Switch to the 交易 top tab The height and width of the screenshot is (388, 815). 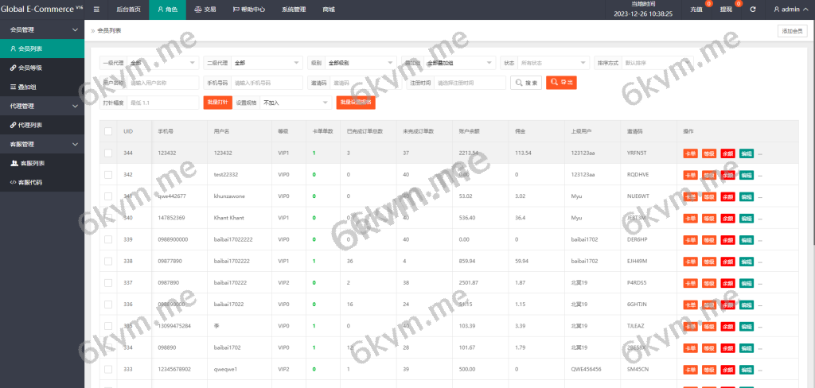(205, 10)
